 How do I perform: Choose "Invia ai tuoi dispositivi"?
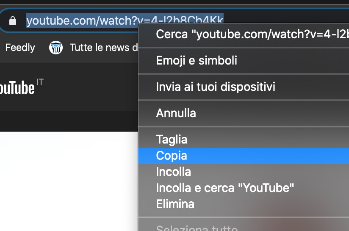pyautogui.click(x=216, y=87)
